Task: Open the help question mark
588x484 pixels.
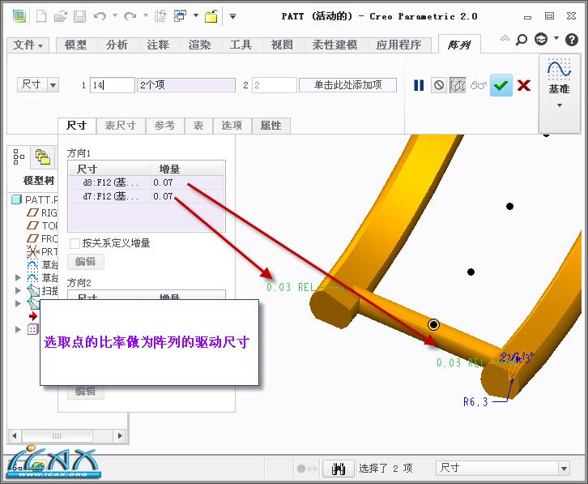Action: [572, 40]
